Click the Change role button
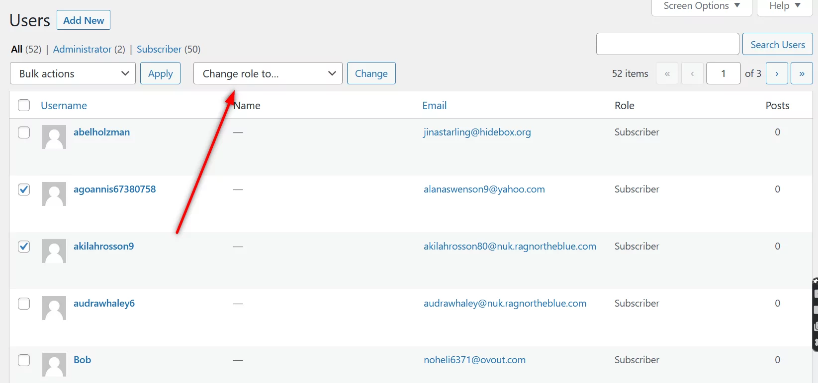The height and width of the screenshot is (383, 818). 371,73
